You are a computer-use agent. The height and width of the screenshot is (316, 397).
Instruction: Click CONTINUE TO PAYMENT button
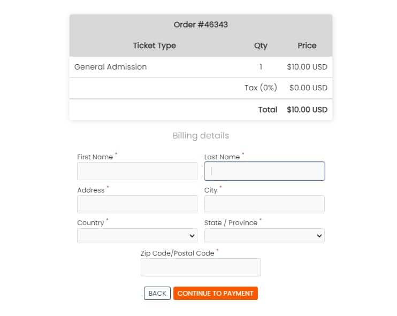pyautogui.click(x=215, y=294)
